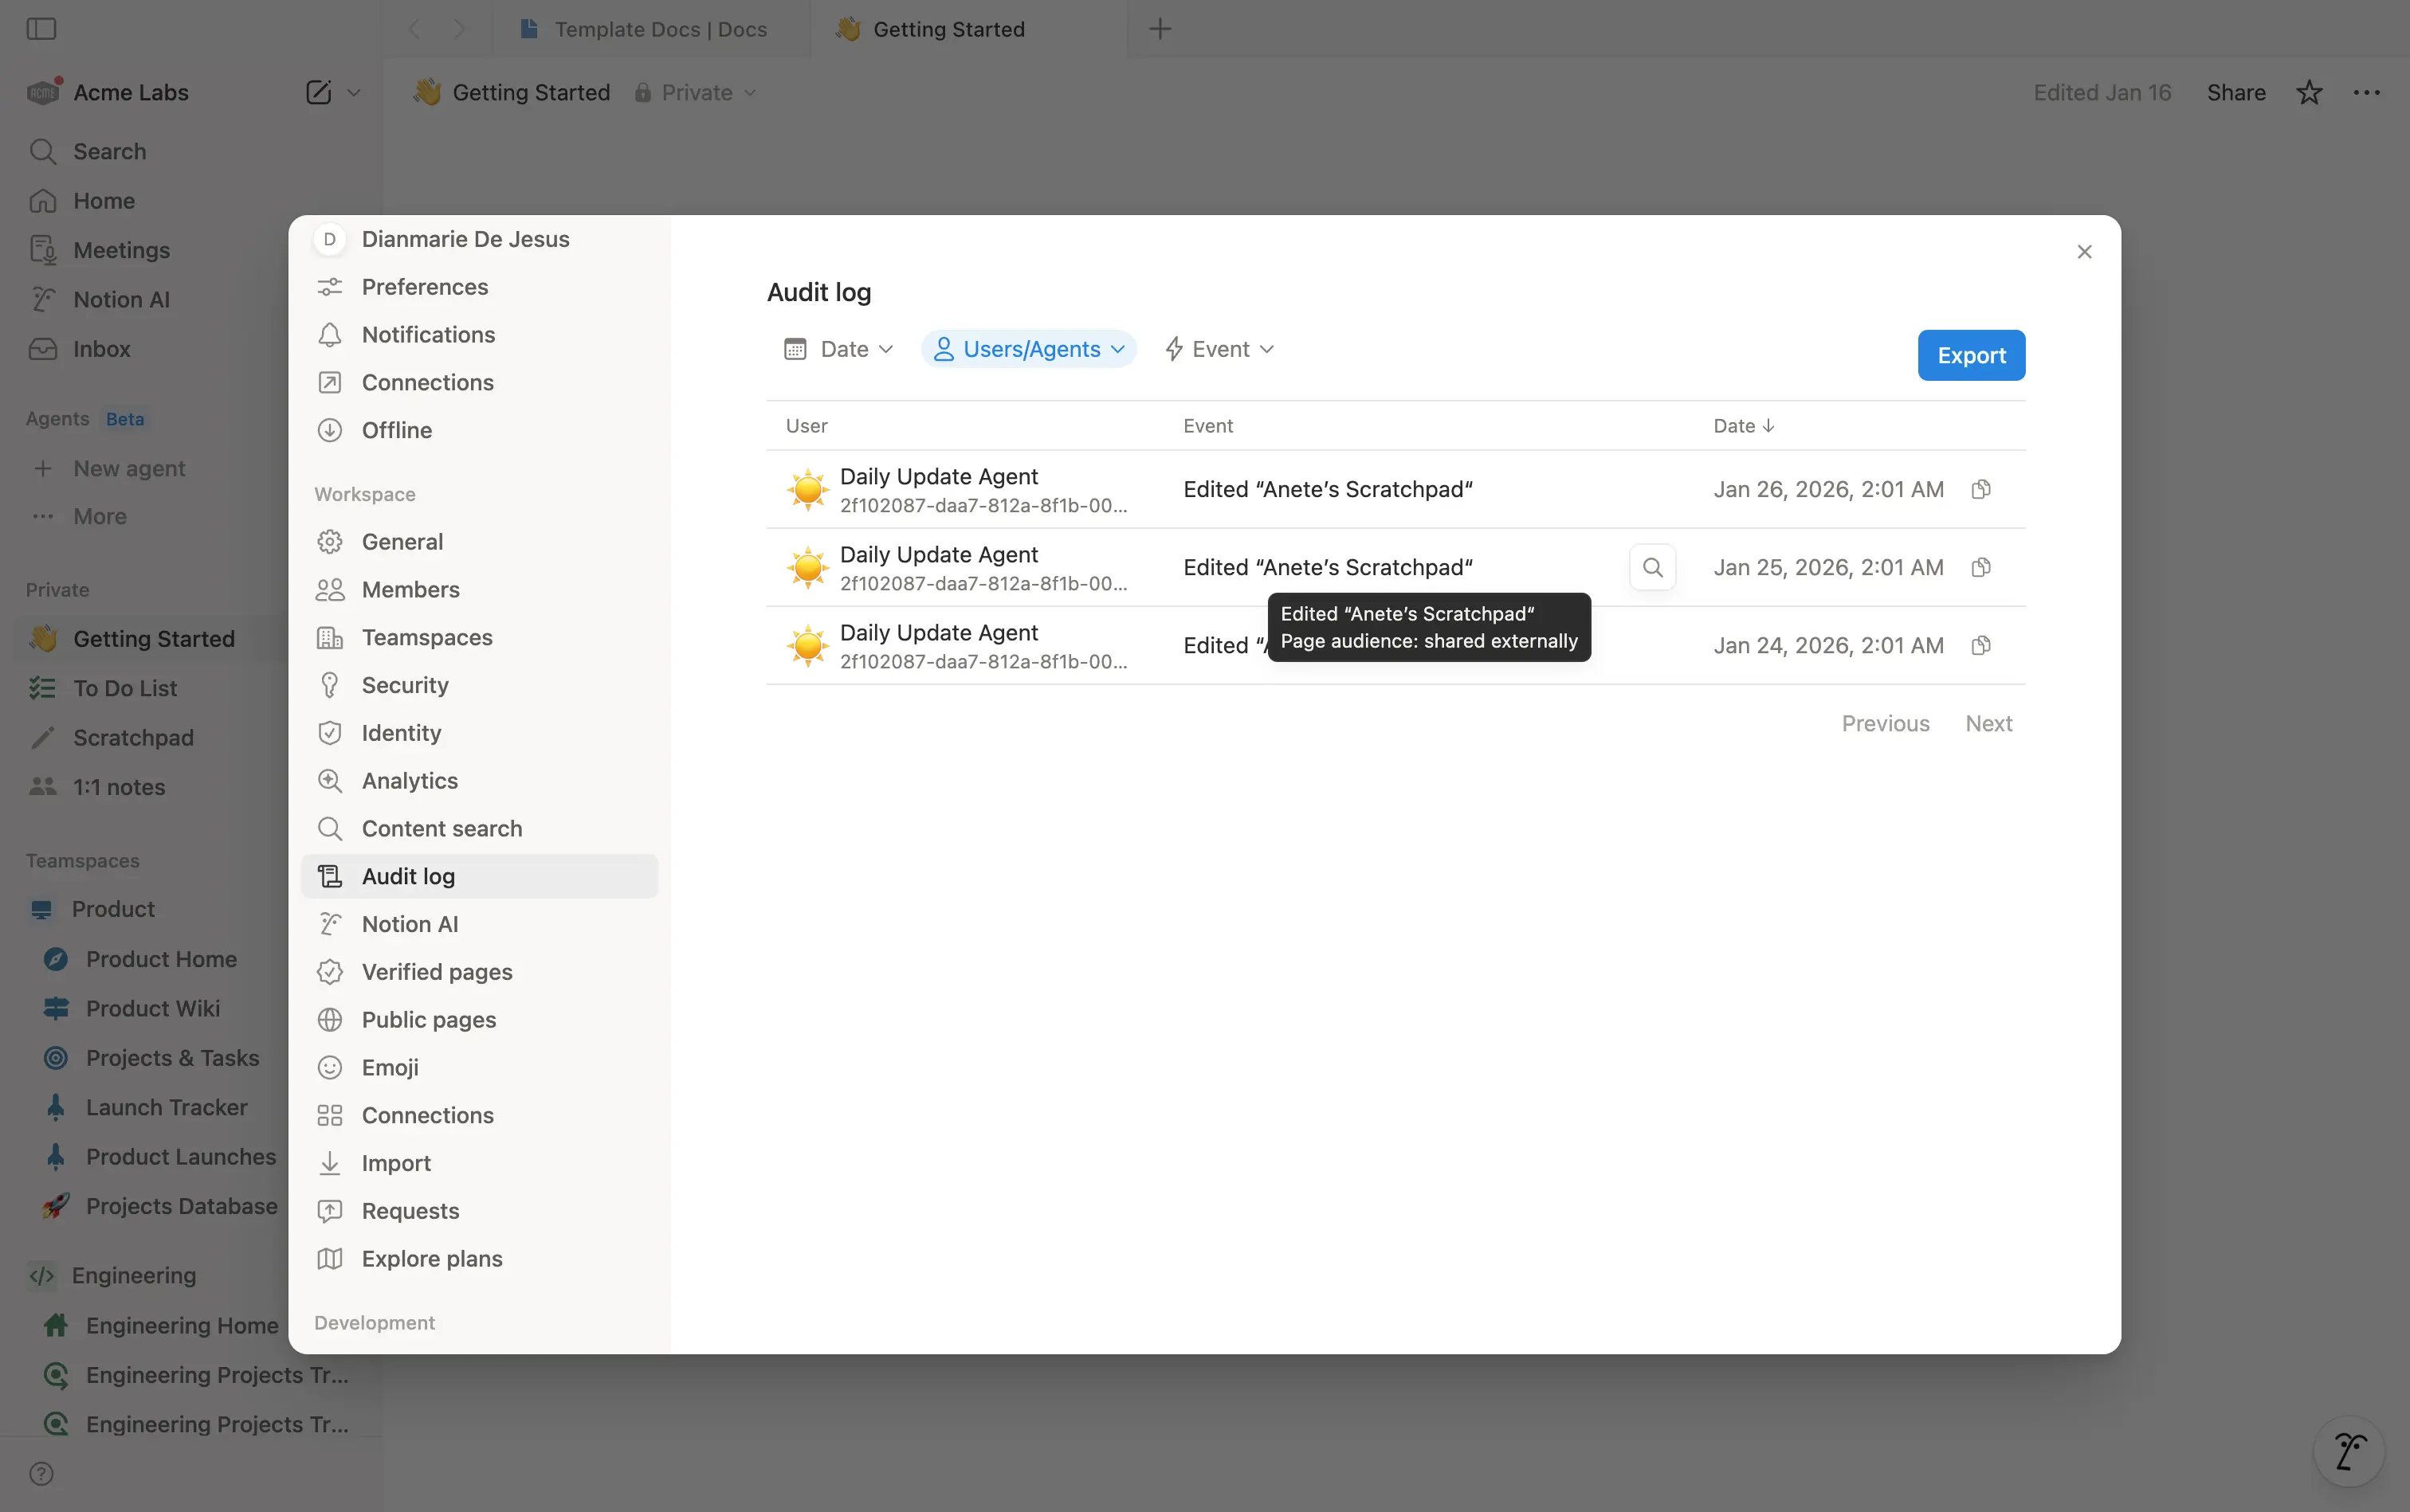Export the audit log
The image size is (2410, 1512).
[x=1970, y=355]
